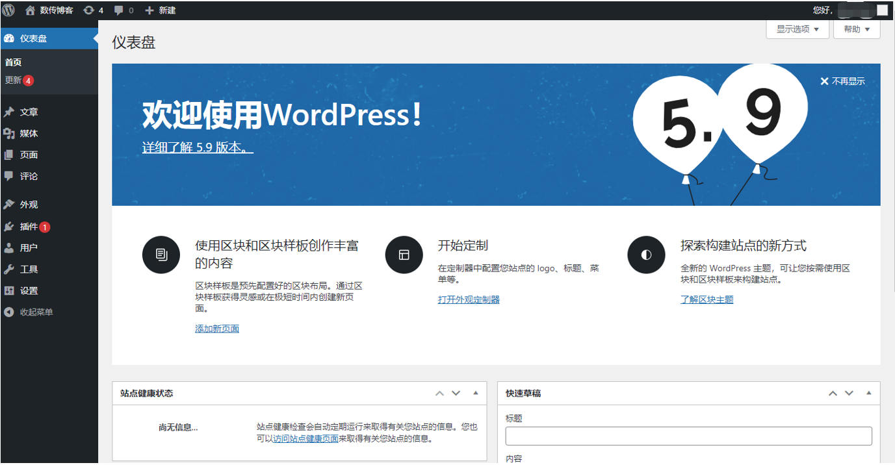
Task: Click 不再显示 to dismiss welcome panel
Action: pos(848,81)
